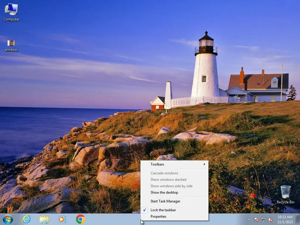Viewport: 300px width, 225px height.
Task: Open Windows Explorer from the taskbar
Action: (x=45, y=219)
